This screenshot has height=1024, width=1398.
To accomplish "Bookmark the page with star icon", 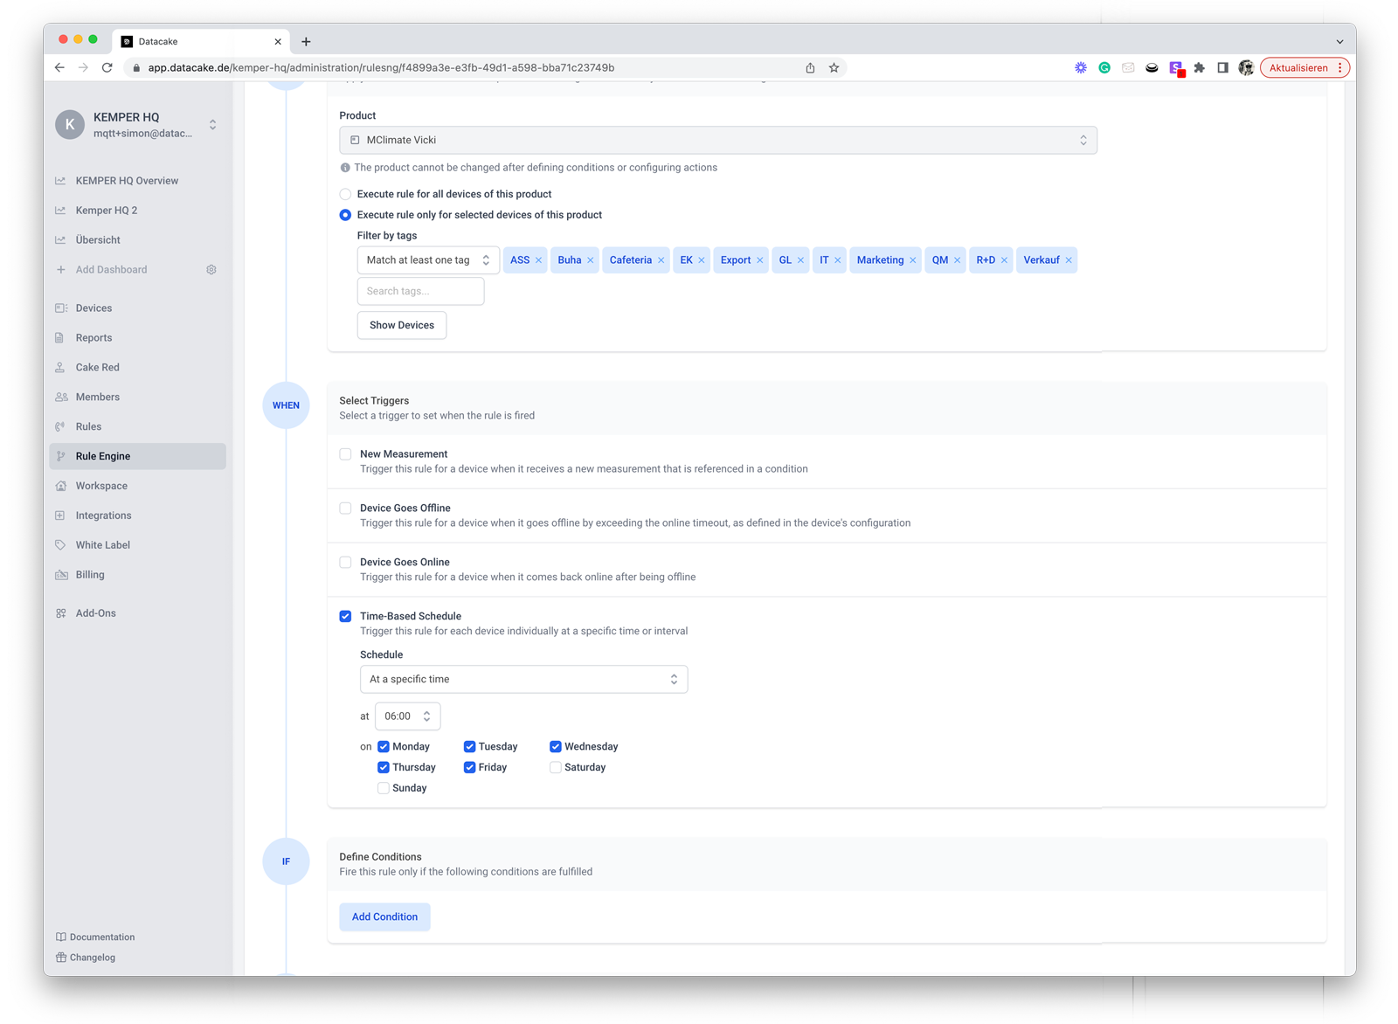I will (x=834, y=67).
